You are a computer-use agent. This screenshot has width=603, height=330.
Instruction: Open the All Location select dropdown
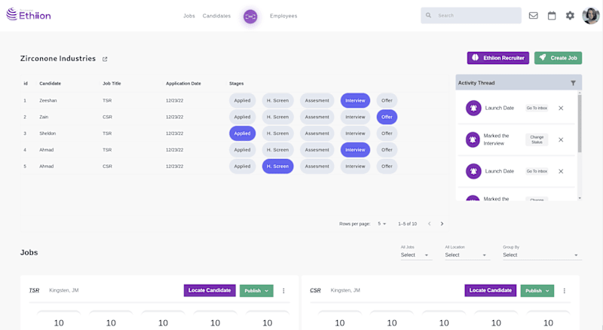tap(467, 255)
